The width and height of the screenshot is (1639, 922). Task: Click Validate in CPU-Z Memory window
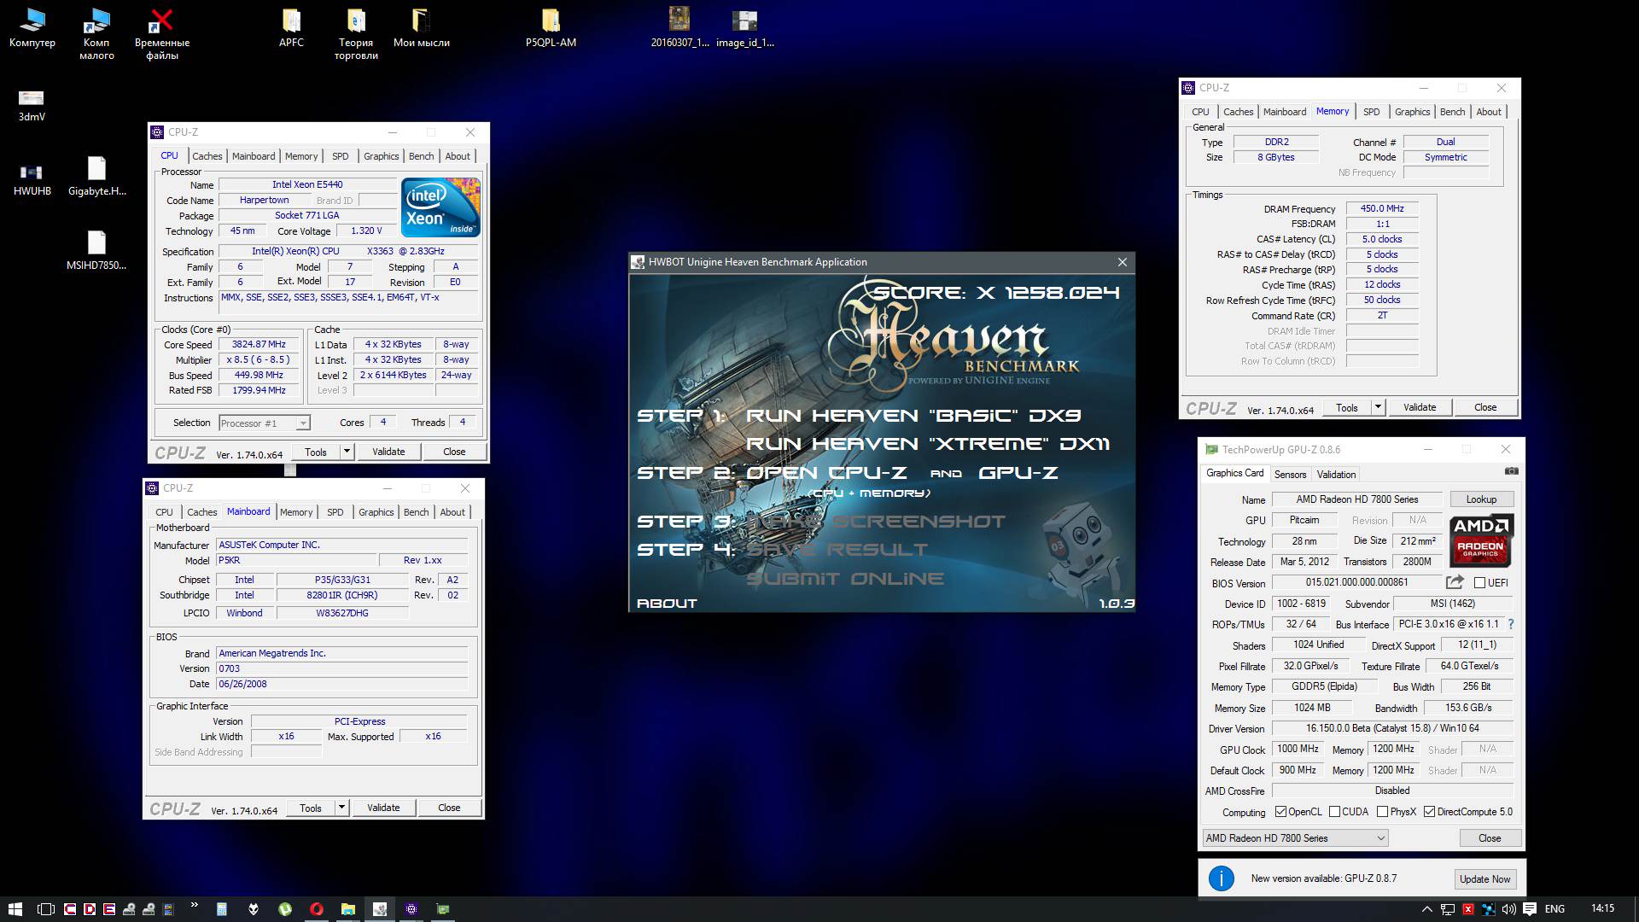click(x=1420, y=407)
